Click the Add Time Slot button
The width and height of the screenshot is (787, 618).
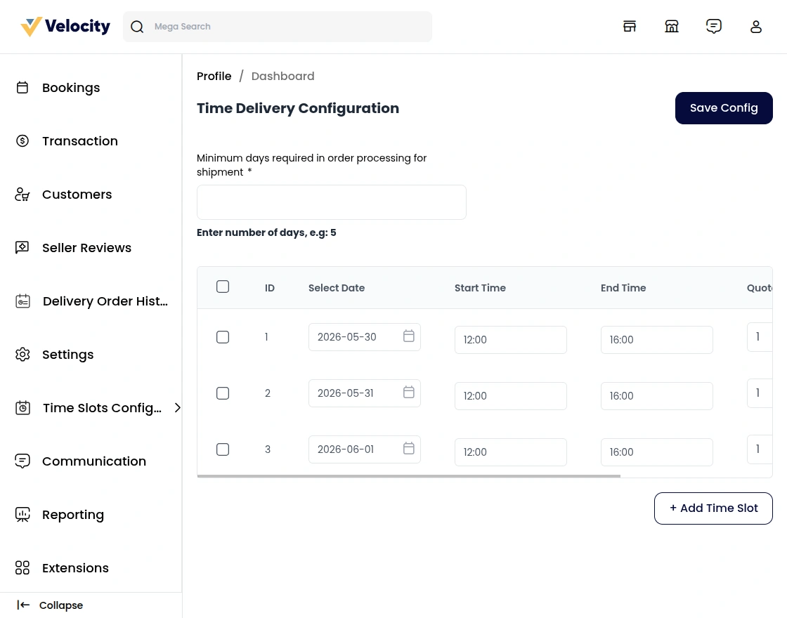tap(713, 508)
